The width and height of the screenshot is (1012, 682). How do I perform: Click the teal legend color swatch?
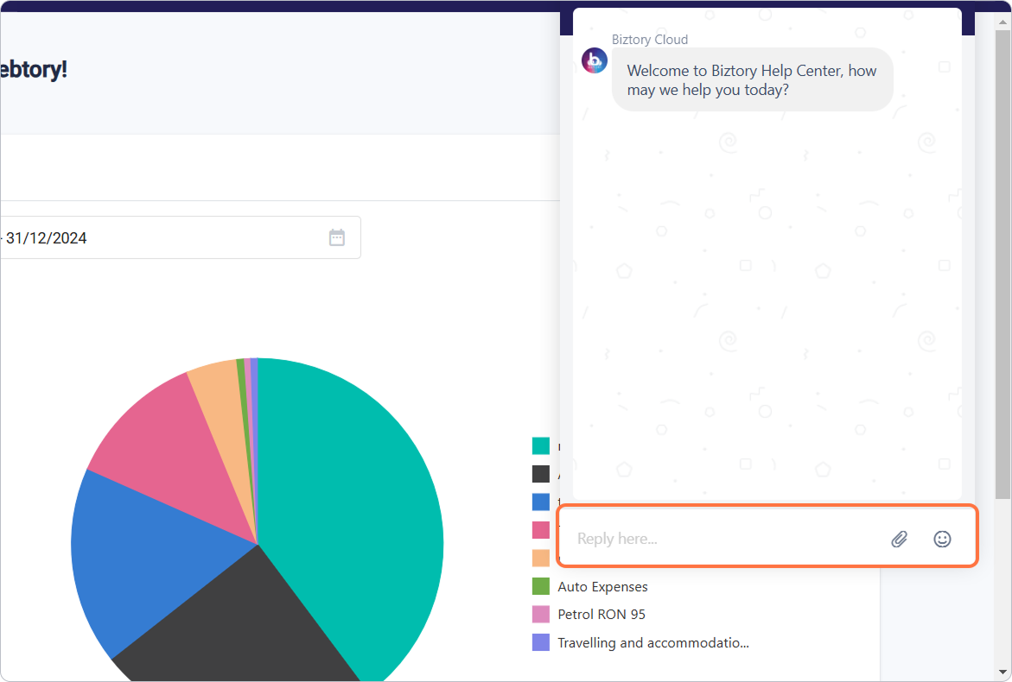[x=541, y=446]
